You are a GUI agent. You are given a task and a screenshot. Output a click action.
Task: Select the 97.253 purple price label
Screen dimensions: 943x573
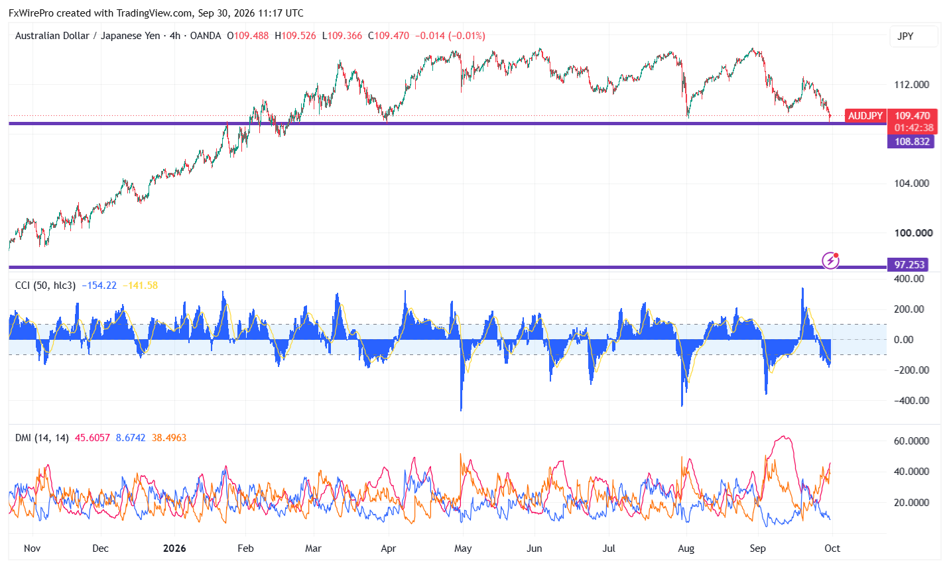(909, 264)
